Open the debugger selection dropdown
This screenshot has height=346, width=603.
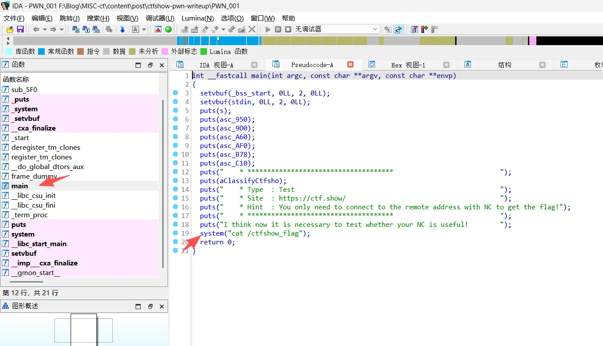click(x=375, y=29)
